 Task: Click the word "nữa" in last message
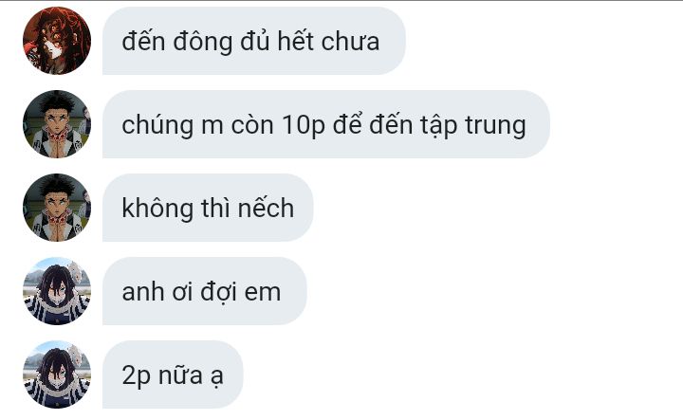[x=180, y=375]
